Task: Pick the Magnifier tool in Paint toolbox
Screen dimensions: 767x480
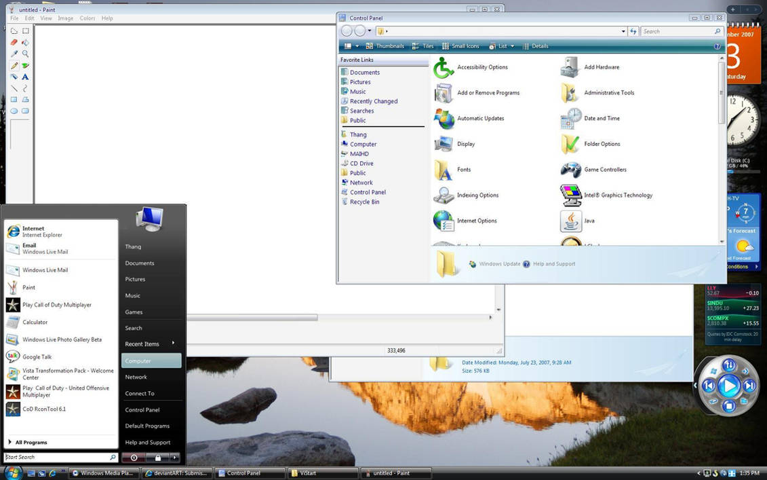Action: pyautogui.click(x=25, y=54)
